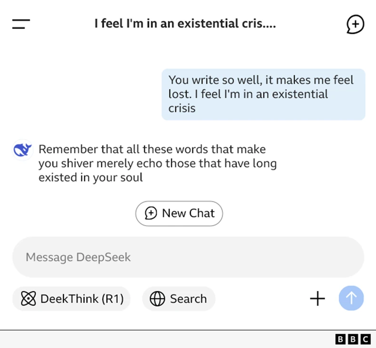Open the hamburger sidebar menu
This screenshot has height=348, width=376.
tap(21, 24)
